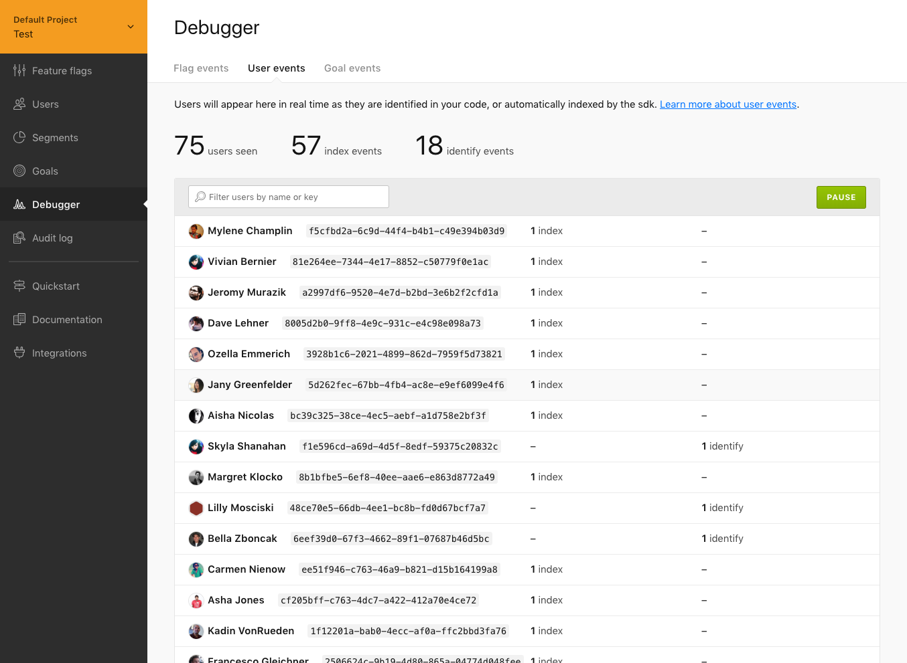This screenshot has height=663, width=907.
Task: Click key 8005d2b0-9ff8-4e9c-931c-e4c98e098a73
Action: 382,323
